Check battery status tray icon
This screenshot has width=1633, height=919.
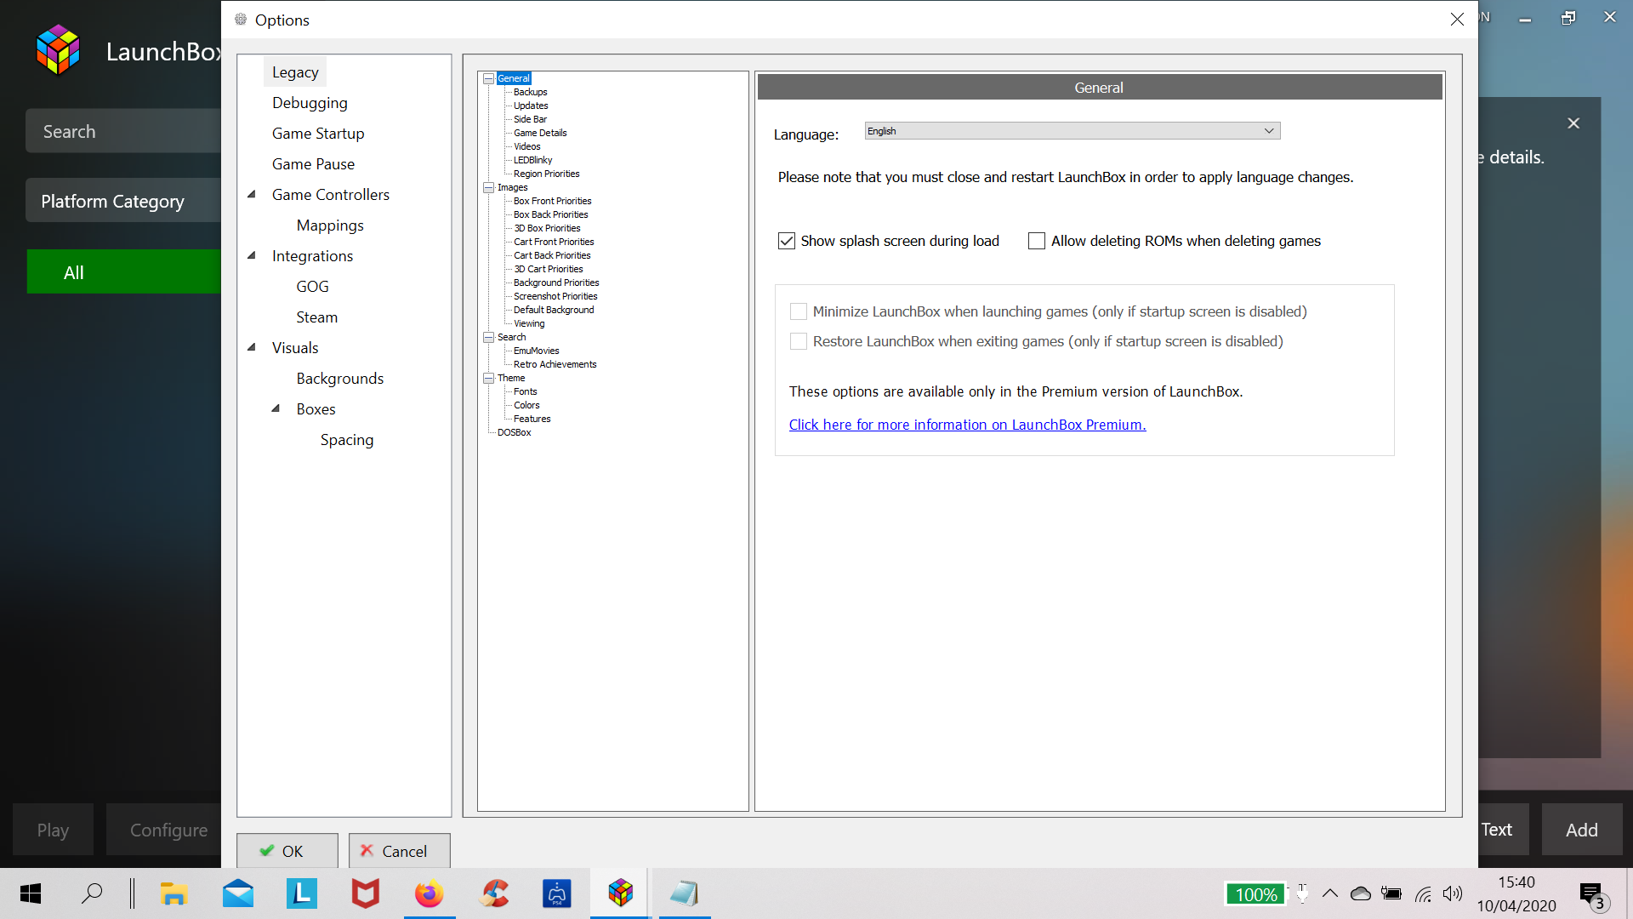coord(1391,893)
